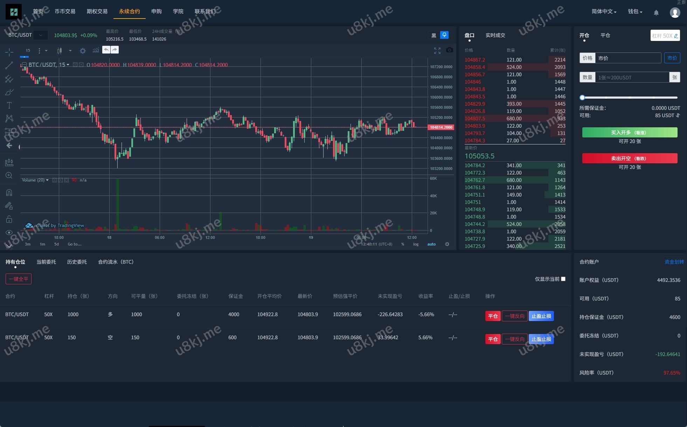This screenshot has height=427, width=687.
Task: Click the chart zoom in tool
Action: (x=9, y=175)
